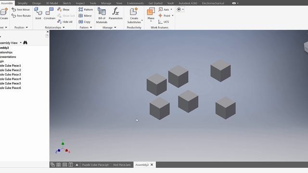
Task: Click the cascade windows icon
Action: (x=52, y=165)
